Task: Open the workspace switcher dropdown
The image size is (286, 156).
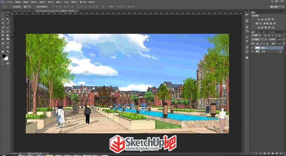Action: [x=277, y=7]
